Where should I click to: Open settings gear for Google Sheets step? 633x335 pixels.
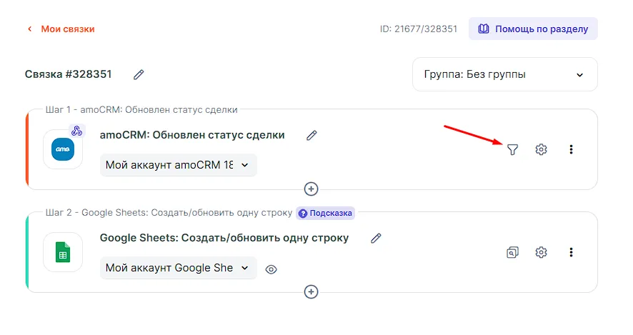click(x=541, y=252)
